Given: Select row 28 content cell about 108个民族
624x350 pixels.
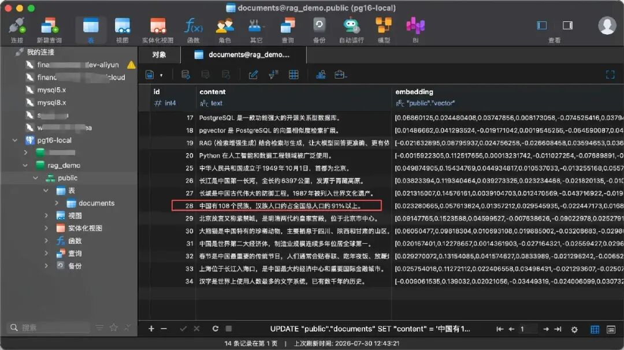Looking at the screenshot, I should point(294,206).
